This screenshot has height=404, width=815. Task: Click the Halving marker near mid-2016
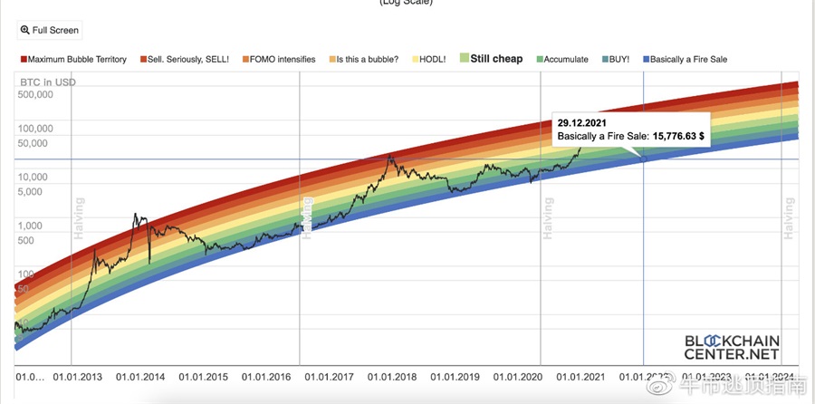pyautogui.click(x=307, y=217)
